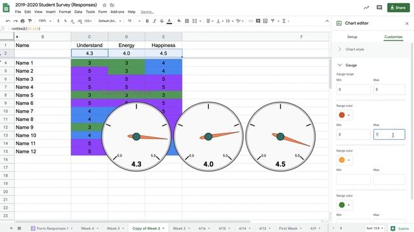414x232 pixels.
Task: Open the Insert menu
Action: 50,12
